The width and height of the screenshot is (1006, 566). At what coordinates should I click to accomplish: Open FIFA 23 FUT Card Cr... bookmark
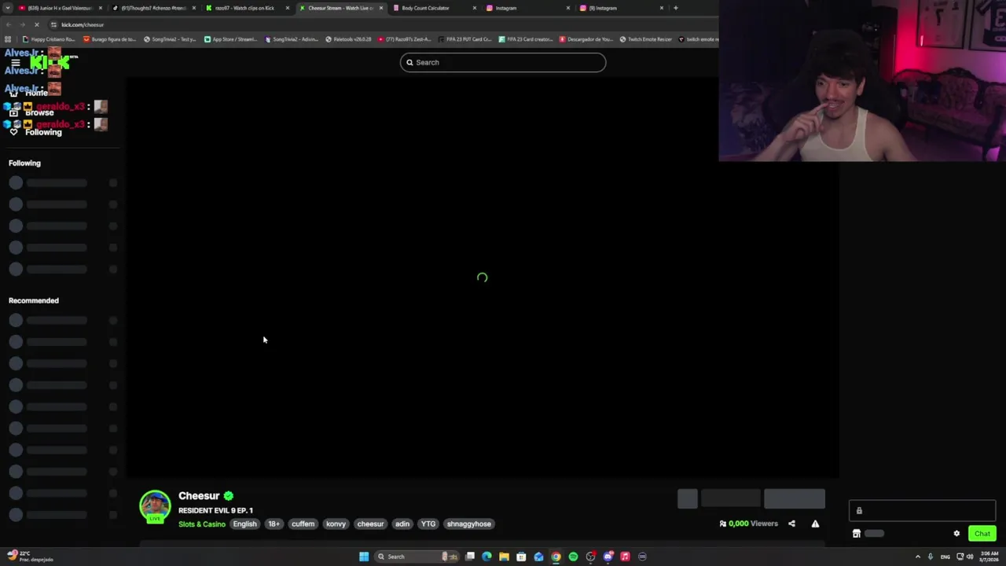click(464, 39)
